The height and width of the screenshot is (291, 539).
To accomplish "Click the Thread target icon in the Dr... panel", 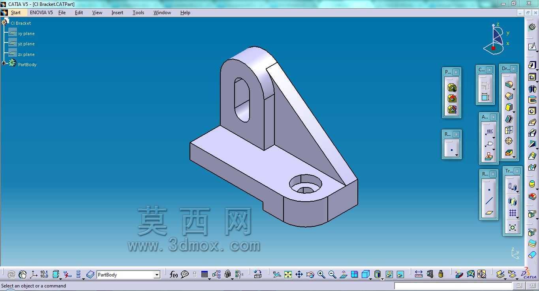I will coord(509,141).
